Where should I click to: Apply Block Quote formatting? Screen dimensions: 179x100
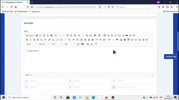pos(74,40)
